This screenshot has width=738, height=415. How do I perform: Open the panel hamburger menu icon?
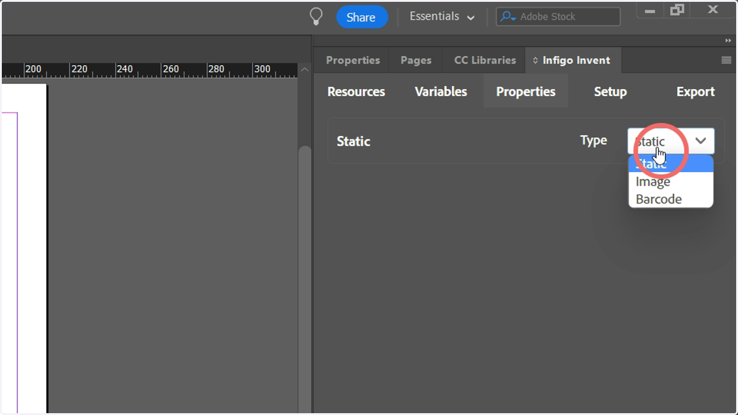pos(726,60)
